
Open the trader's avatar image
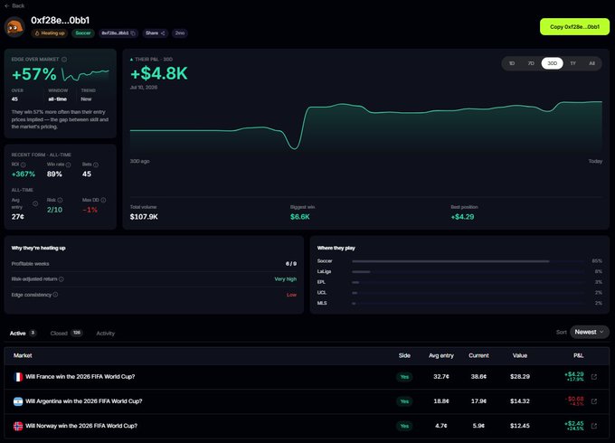[14, 27]
